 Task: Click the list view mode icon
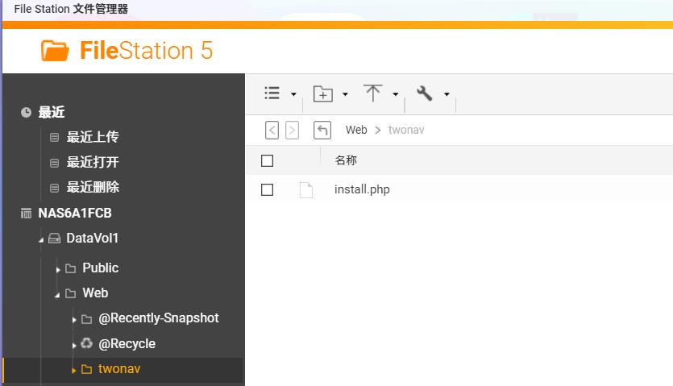tap(272, 93)
